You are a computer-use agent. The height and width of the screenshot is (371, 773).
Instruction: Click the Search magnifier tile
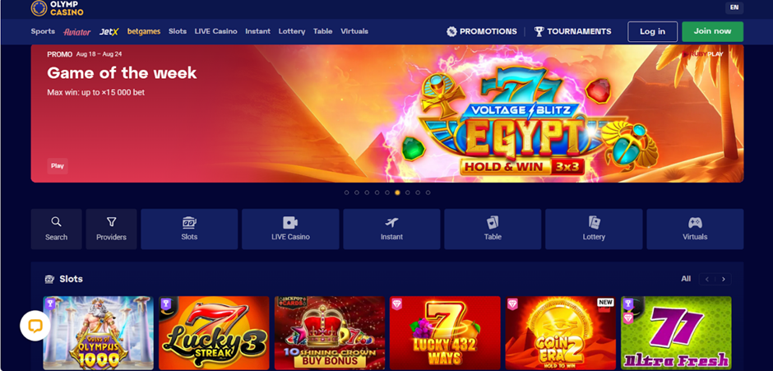[56, 229]
